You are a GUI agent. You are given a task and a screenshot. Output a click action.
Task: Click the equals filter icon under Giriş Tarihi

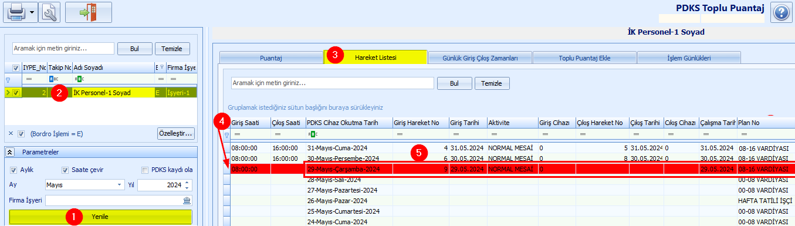(455, 134)
